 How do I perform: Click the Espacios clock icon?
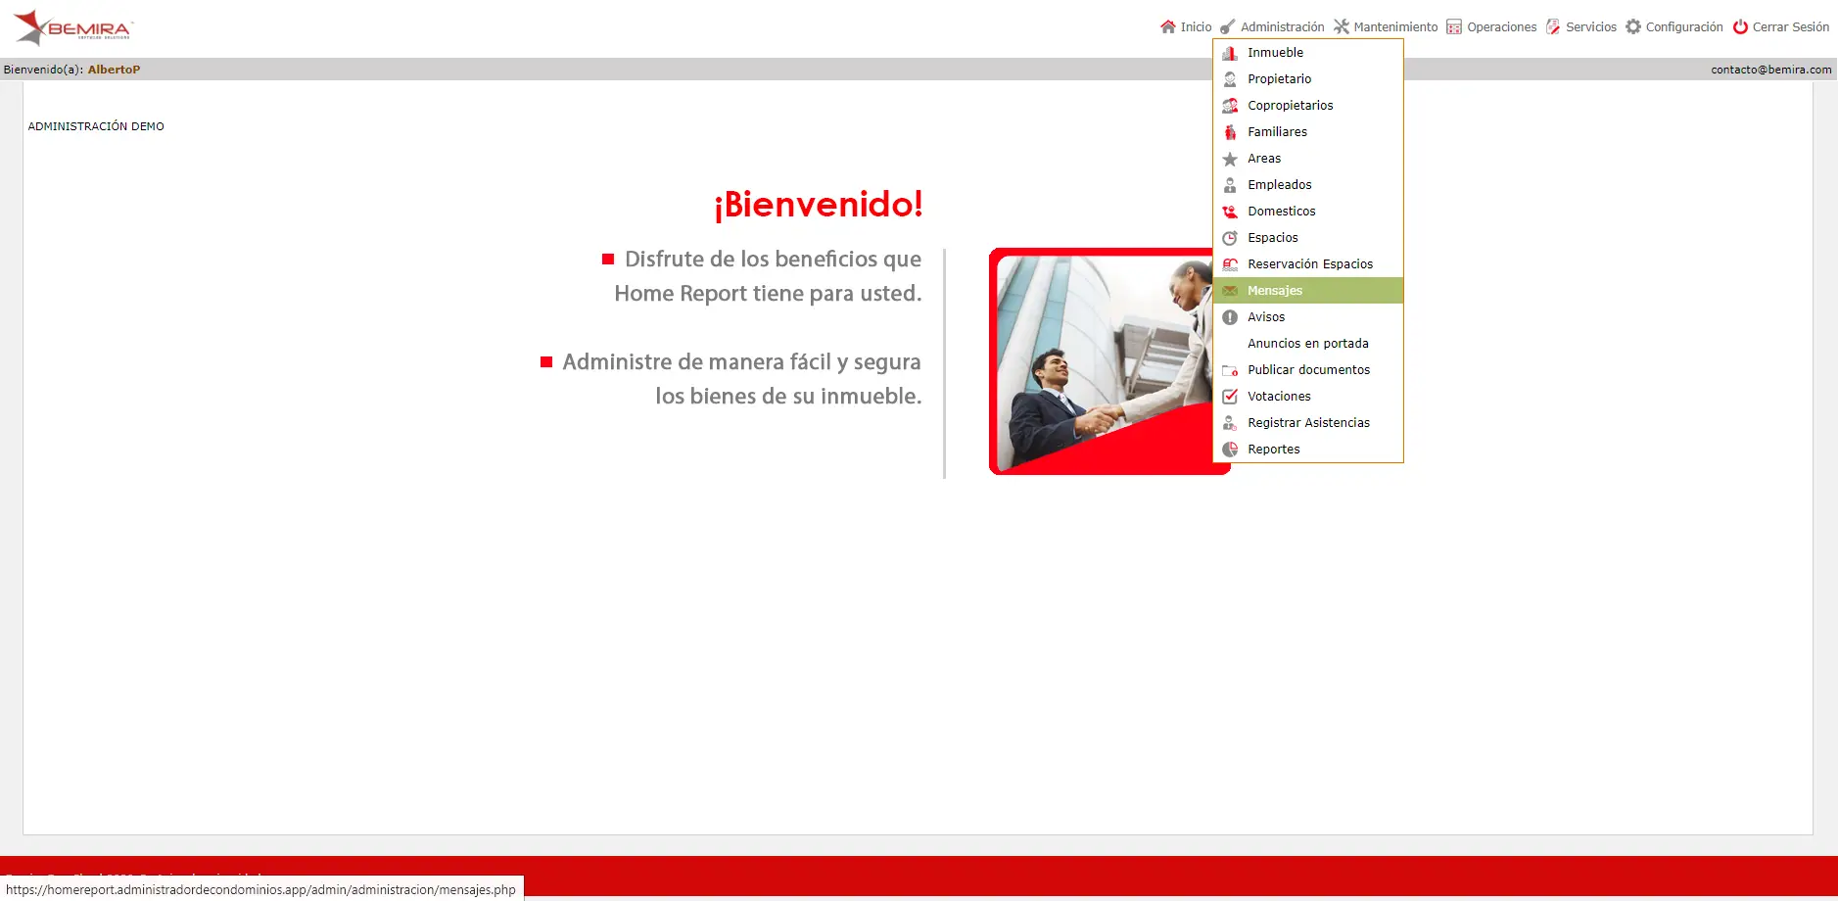1230,238
